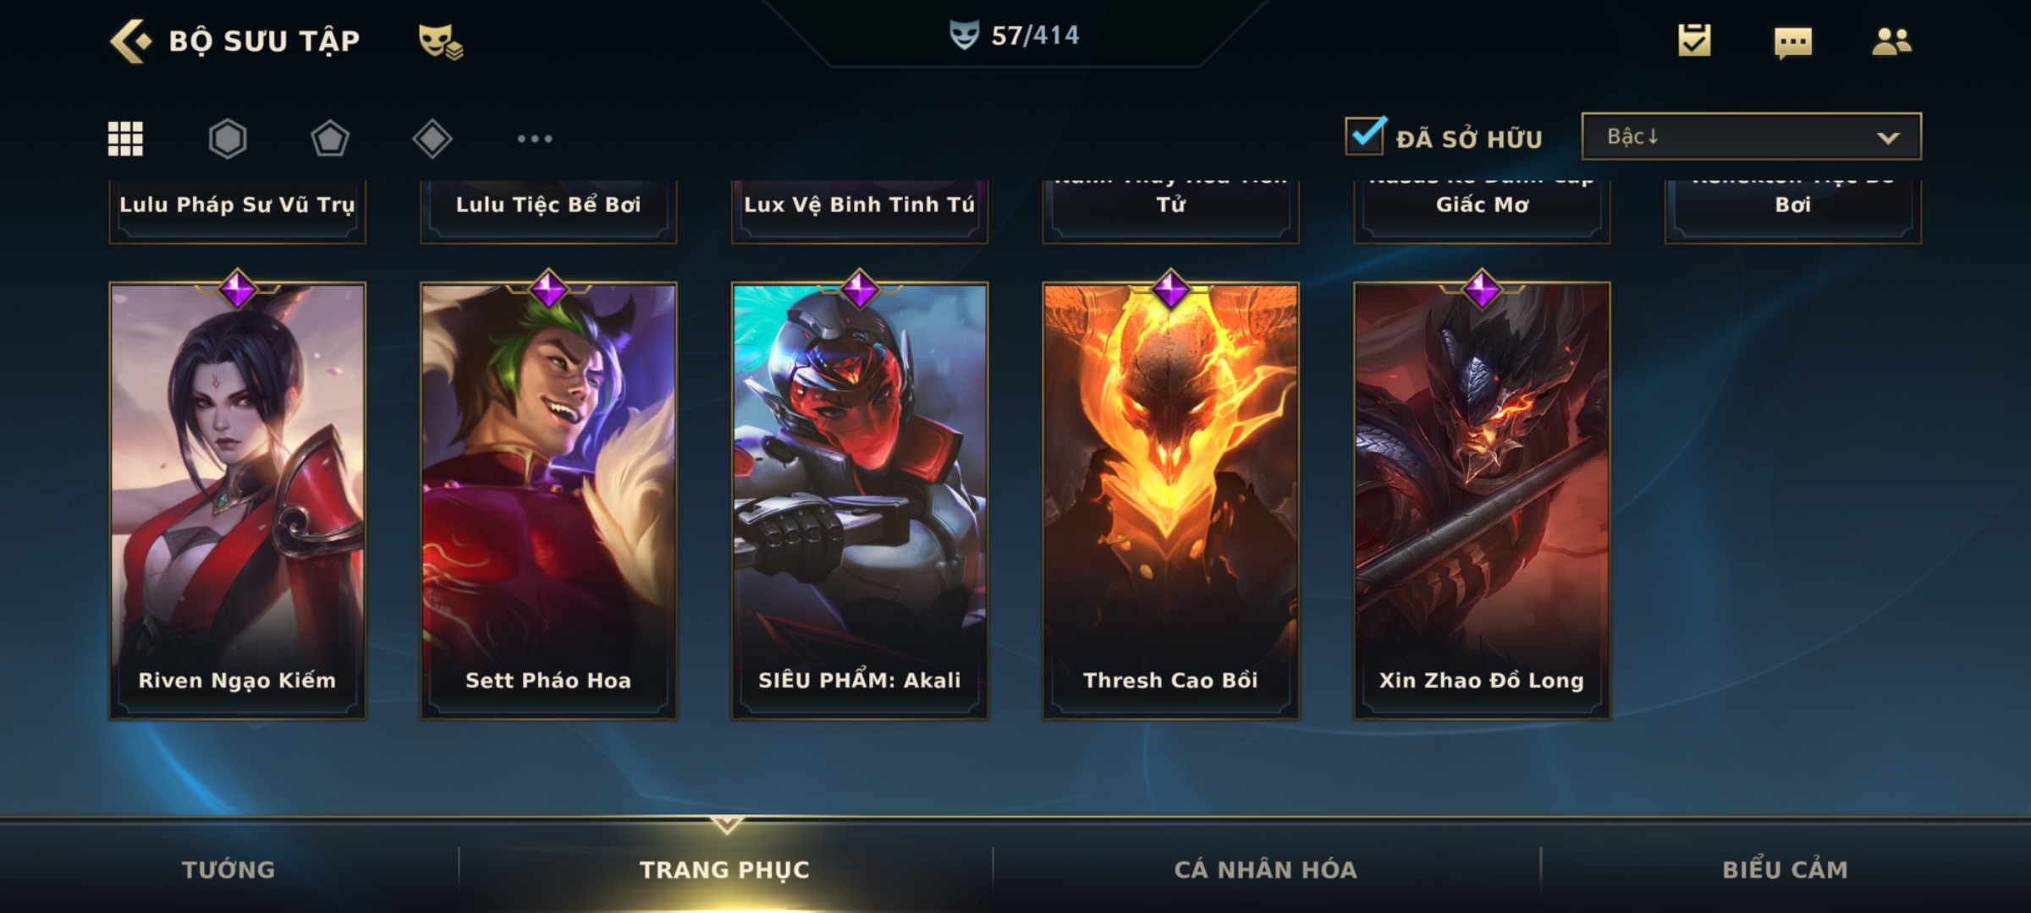Open the Thresh Cao Bồi skin card

coord(1170,500)
